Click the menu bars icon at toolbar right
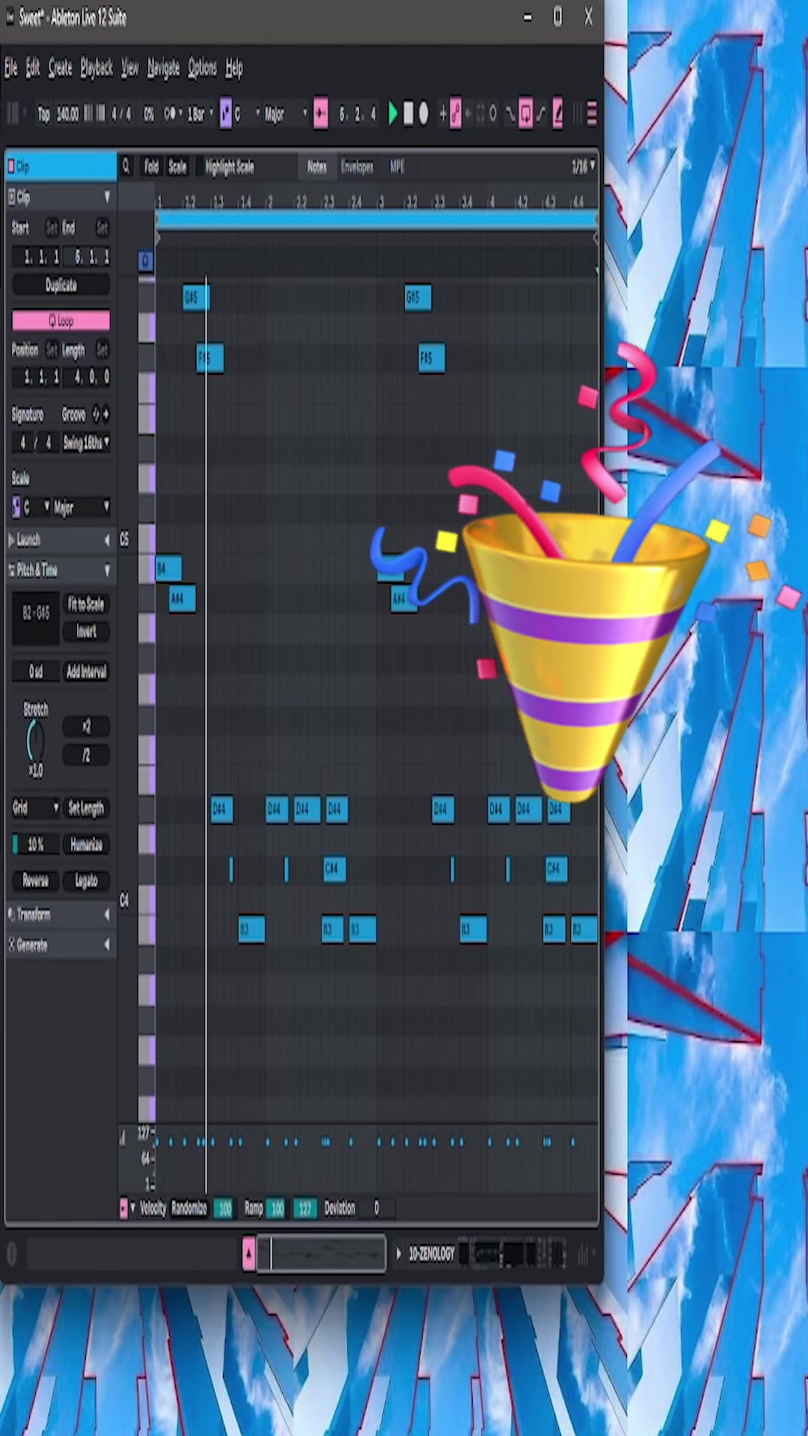The width and height of the screenshot is (808, 1436). point(592,114)
